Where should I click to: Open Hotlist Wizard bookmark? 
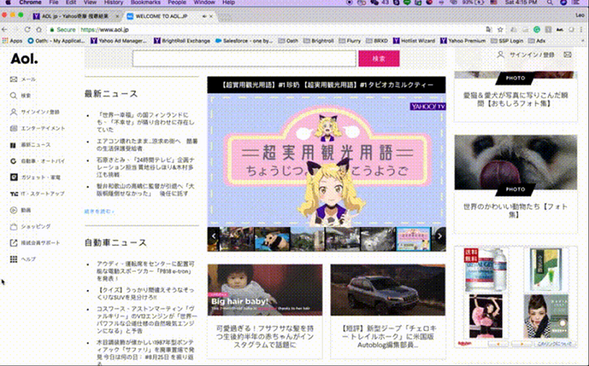[x=414, y=41]
